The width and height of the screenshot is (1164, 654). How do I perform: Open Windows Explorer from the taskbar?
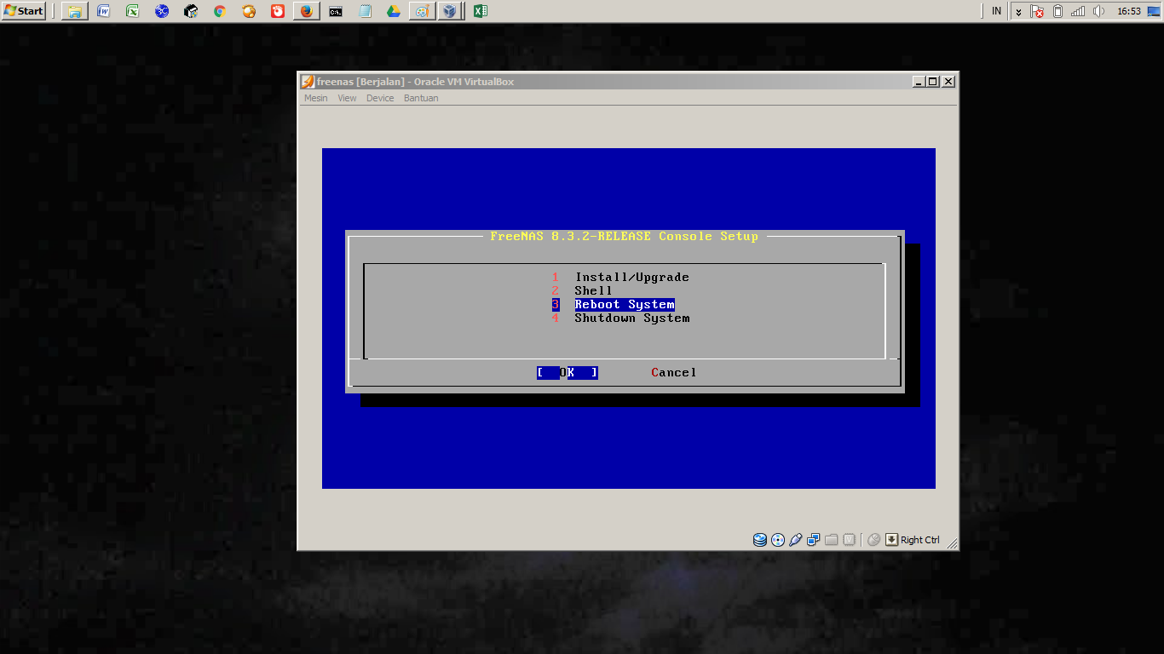point(75,11)
